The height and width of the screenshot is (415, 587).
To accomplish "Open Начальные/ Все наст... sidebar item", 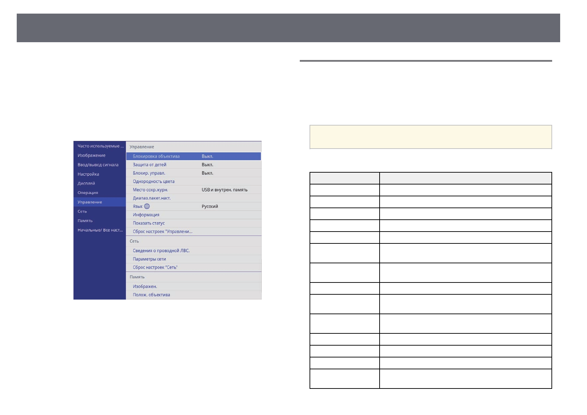I will 100,230.
